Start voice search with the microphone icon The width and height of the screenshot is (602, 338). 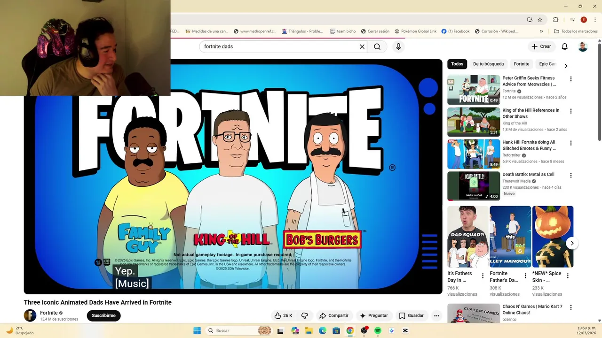(x=398, y=46)
